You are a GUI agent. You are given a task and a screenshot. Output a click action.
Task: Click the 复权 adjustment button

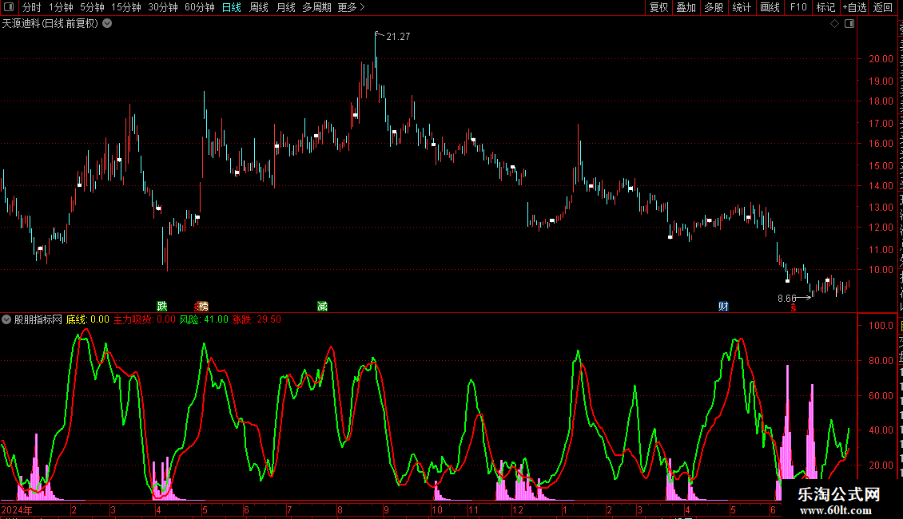(x=658, y=7)
